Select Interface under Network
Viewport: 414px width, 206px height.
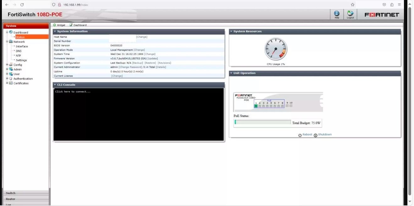point(22,46)
